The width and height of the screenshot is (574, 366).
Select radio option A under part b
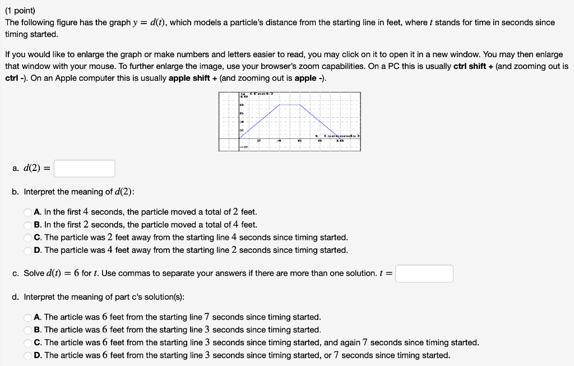(x=27, y=212)
